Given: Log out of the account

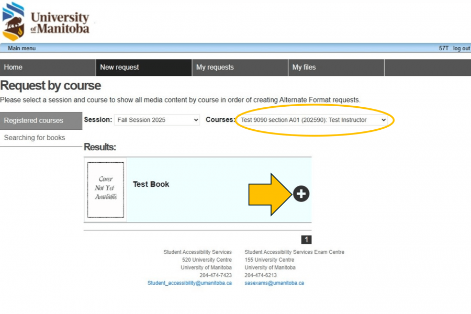Looking at the screenshot, I should pyautogui.click(x=461, y=48).
